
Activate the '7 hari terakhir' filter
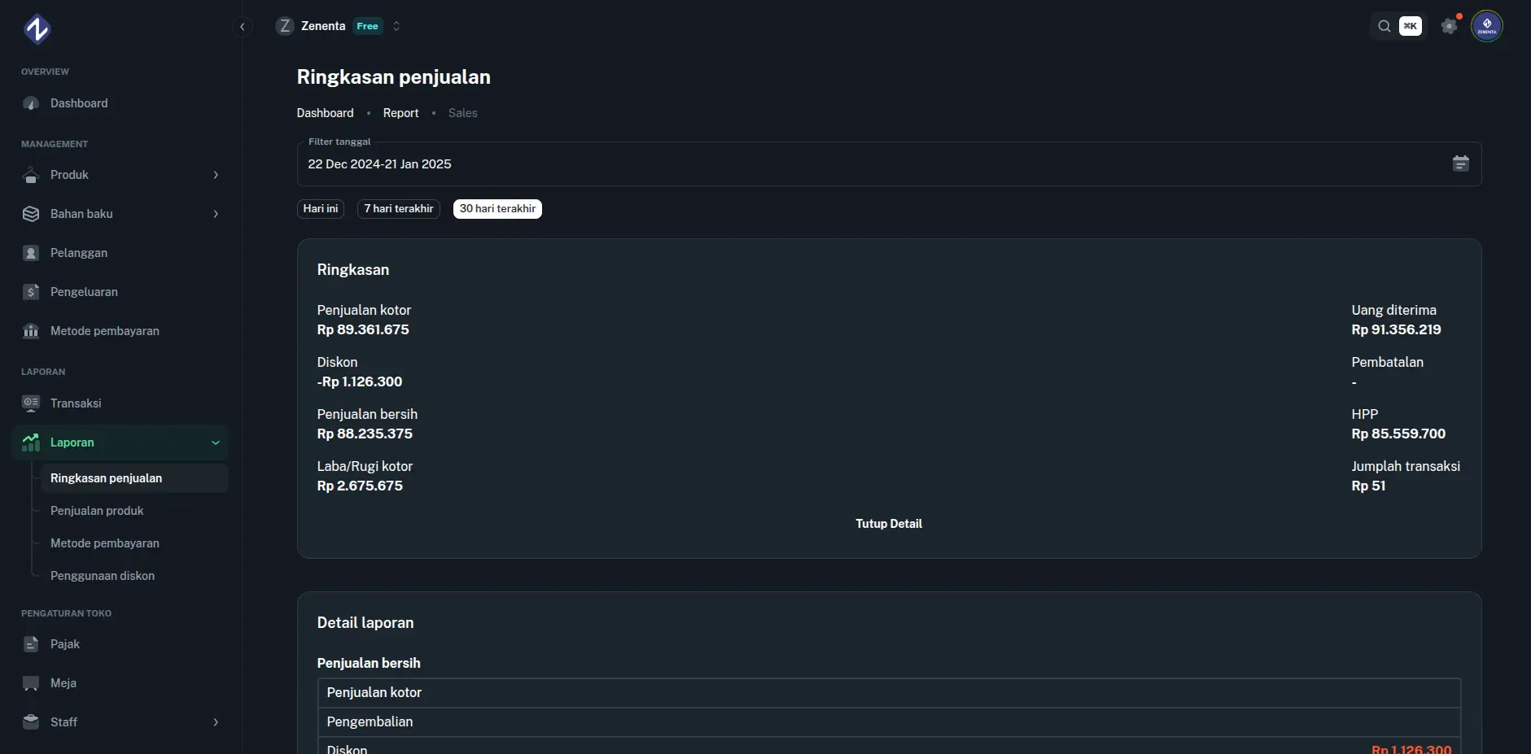tap(398, 208)
